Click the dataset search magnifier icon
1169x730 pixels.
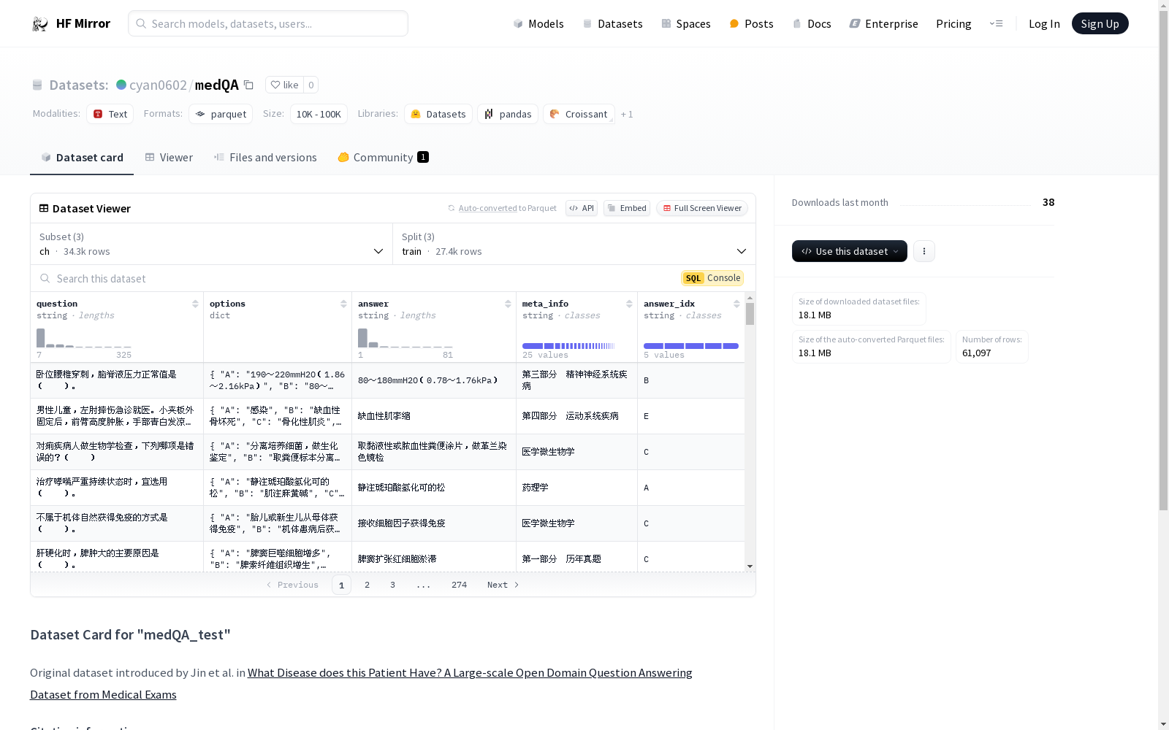[45, 278]
